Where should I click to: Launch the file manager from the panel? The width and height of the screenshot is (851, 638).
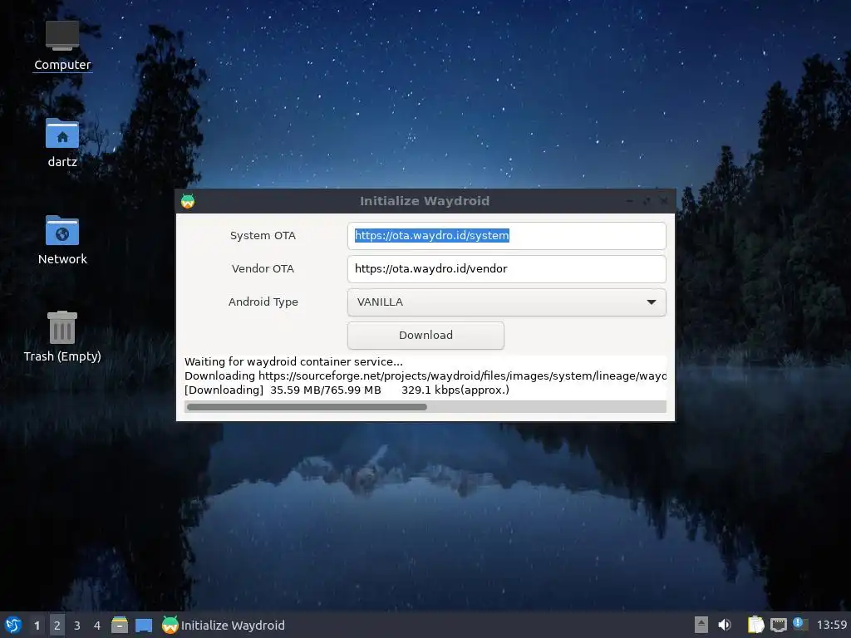(120, 625)
